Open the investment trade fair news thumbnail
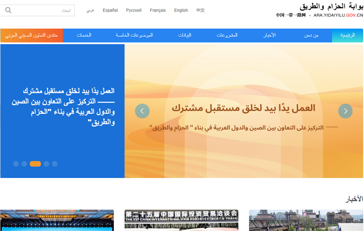Viewport: 364px width, 231px height. 181,221
